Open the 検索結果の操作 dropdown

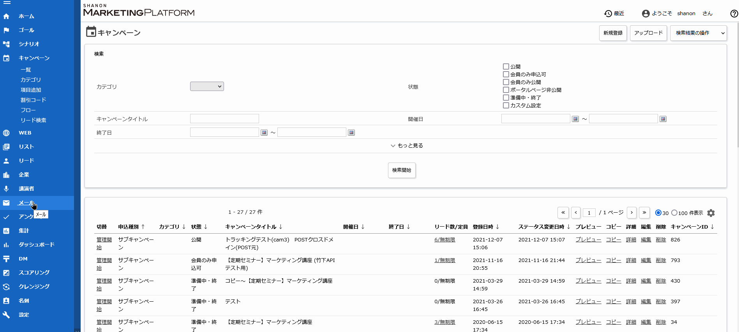[x=698, y=33]
